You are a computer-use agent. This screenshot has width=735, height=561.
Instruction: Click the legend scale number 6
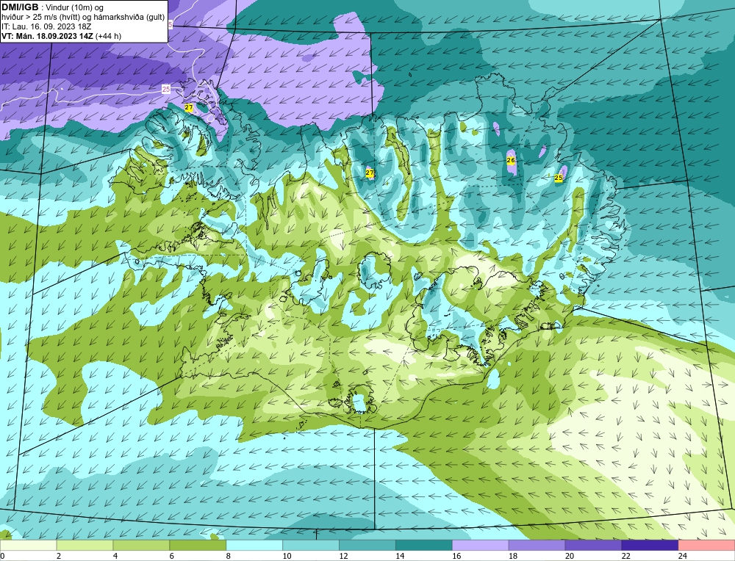[x=171, y=556]
